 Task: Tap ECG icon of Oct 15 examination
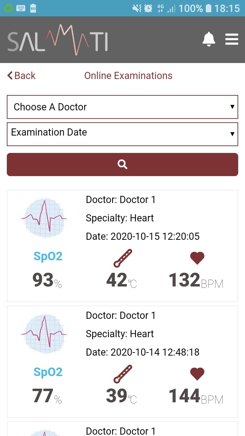coord(44,218)
